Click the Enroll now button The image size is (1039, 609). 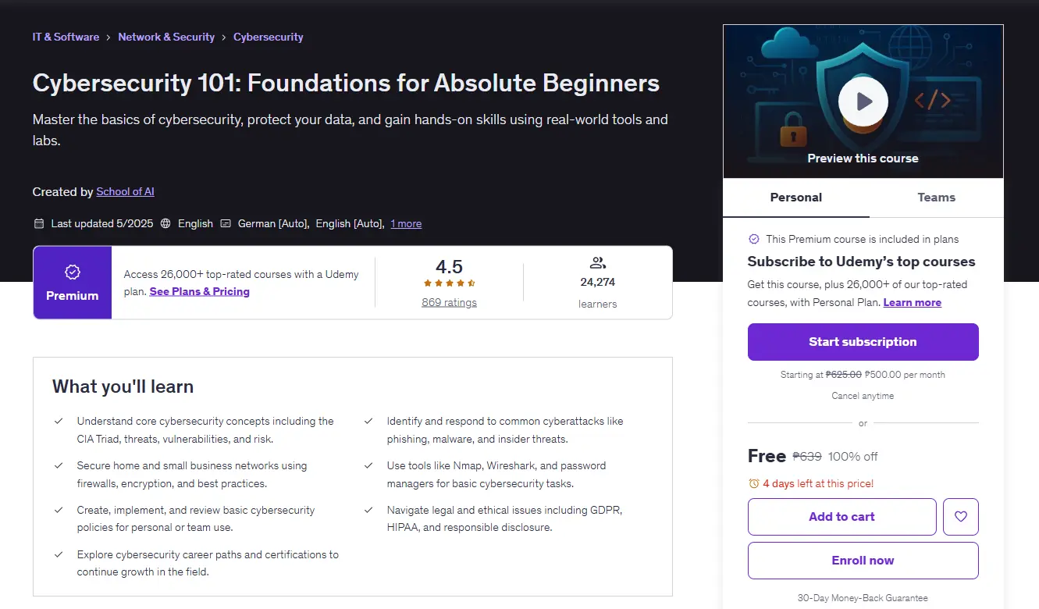point(863,561)
